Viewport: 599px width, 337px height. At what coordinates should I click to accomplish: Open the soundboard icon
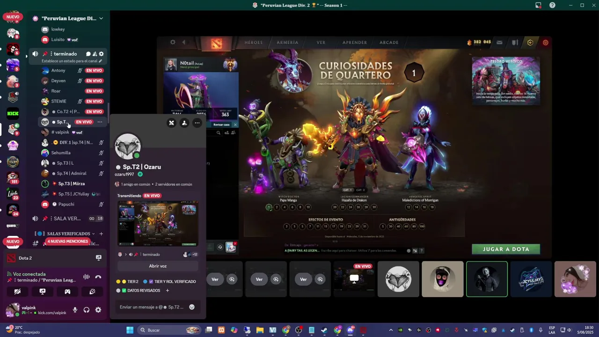(92, 291)
